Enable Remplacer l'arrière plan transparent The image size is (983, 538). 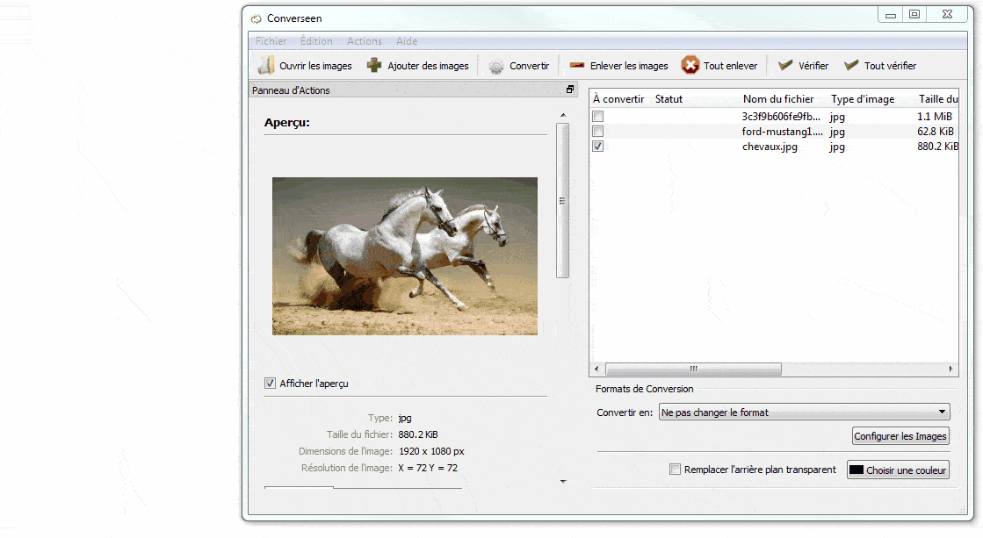676,470
